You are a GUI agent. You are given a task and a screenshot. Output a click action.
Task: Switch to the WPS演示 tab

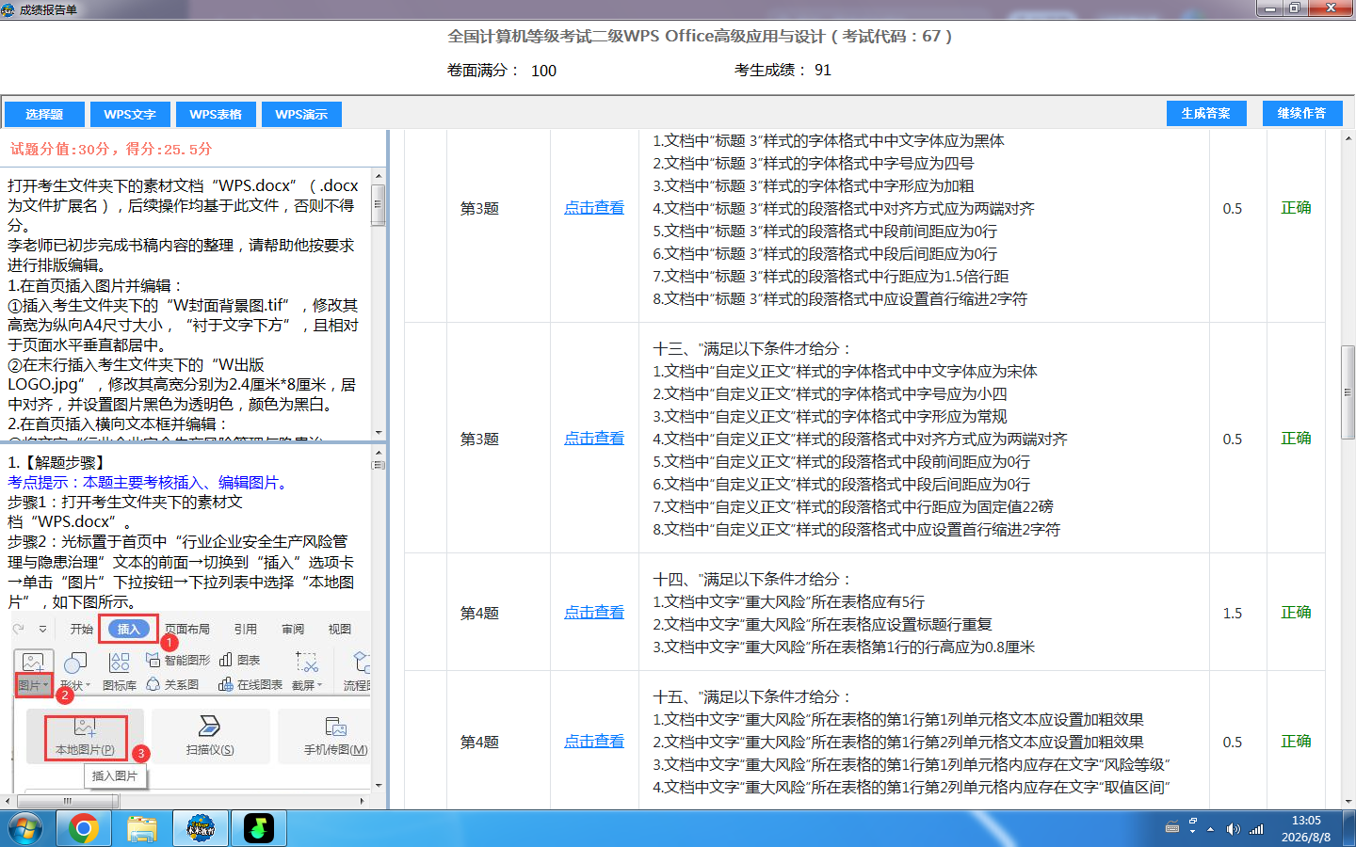click(x=301, y=114)
